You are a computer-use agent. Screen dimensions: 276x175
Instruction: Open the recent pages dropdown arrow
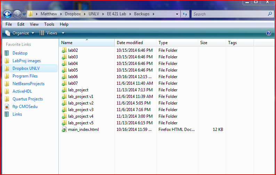click(24, 14)
